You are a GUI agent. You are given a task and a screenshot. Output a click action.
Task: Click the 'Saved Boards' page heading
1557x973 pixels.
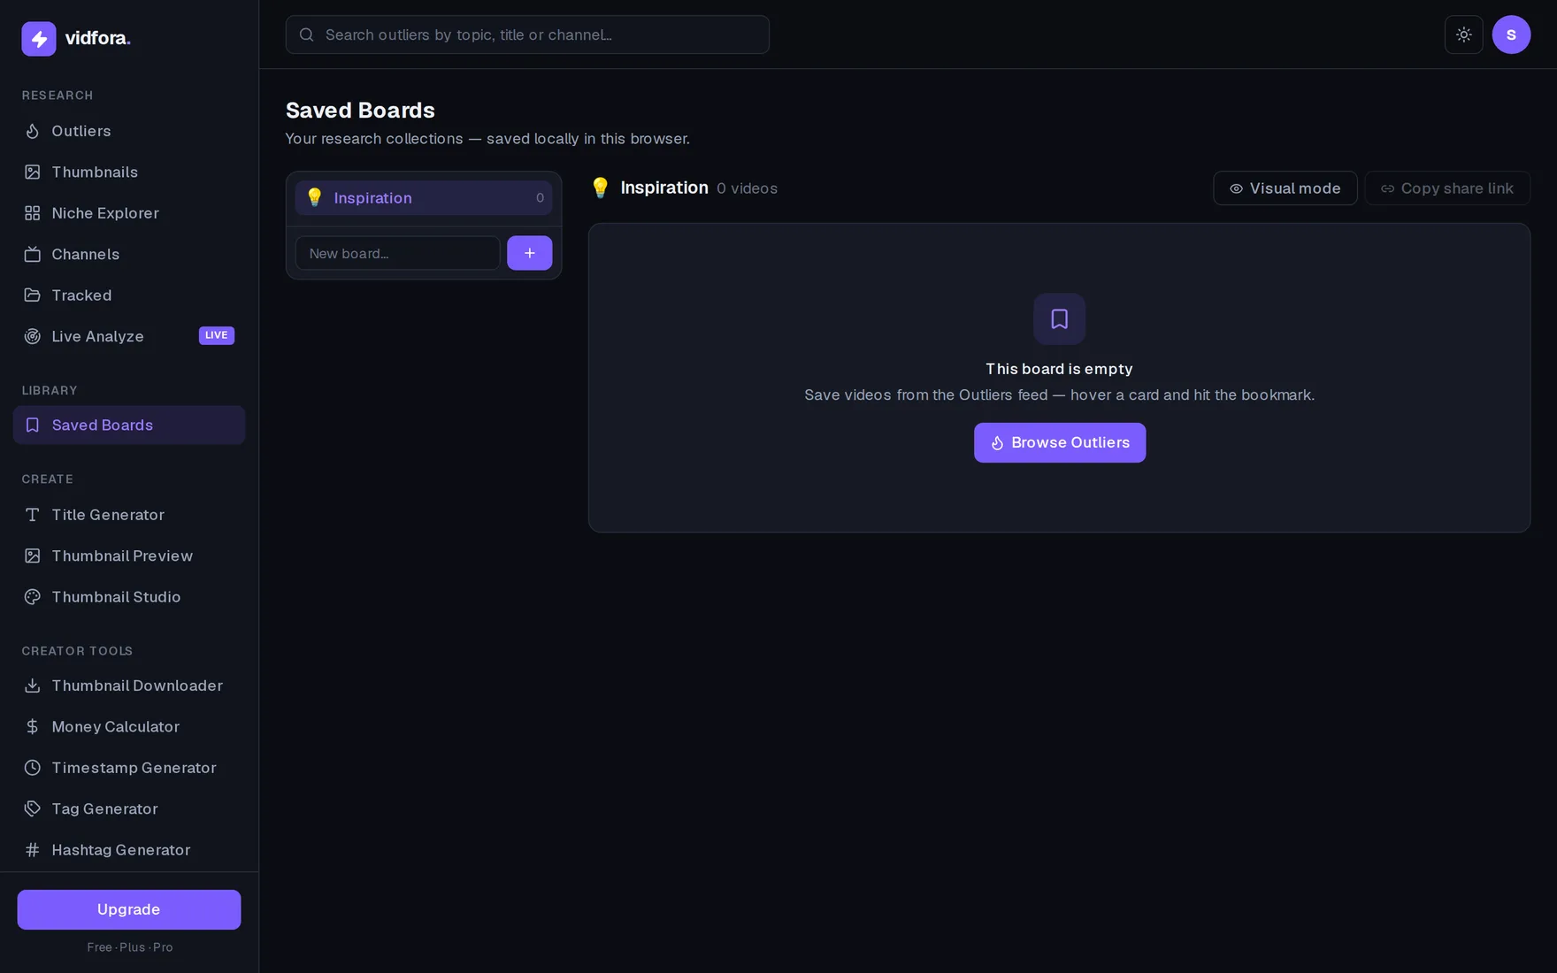tap(360, 111)
